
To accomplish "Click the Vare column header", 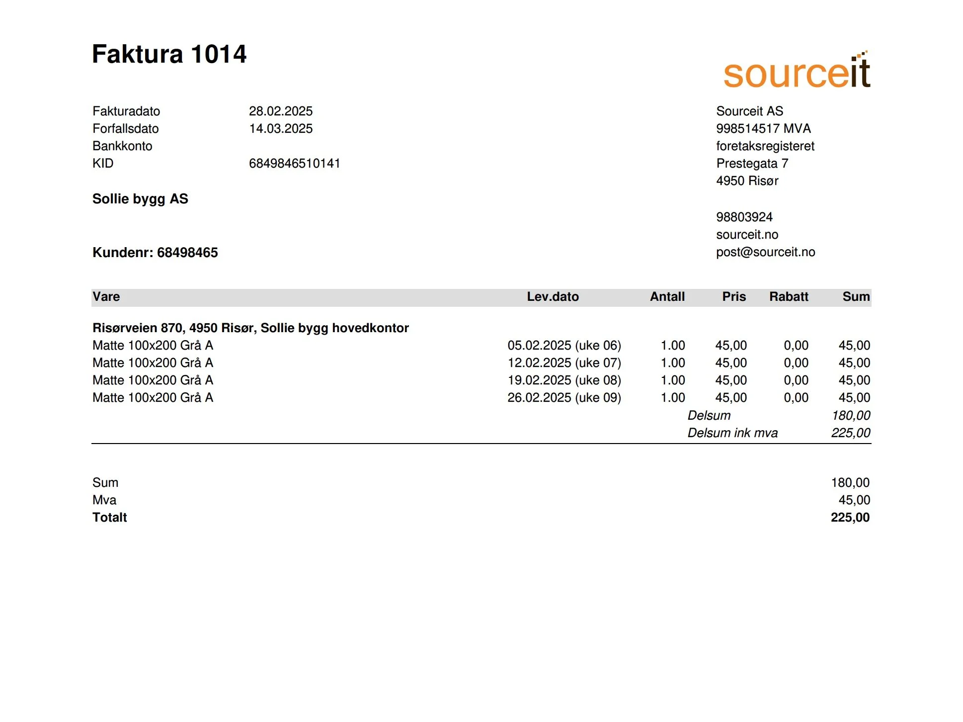I will coord(106,297).
